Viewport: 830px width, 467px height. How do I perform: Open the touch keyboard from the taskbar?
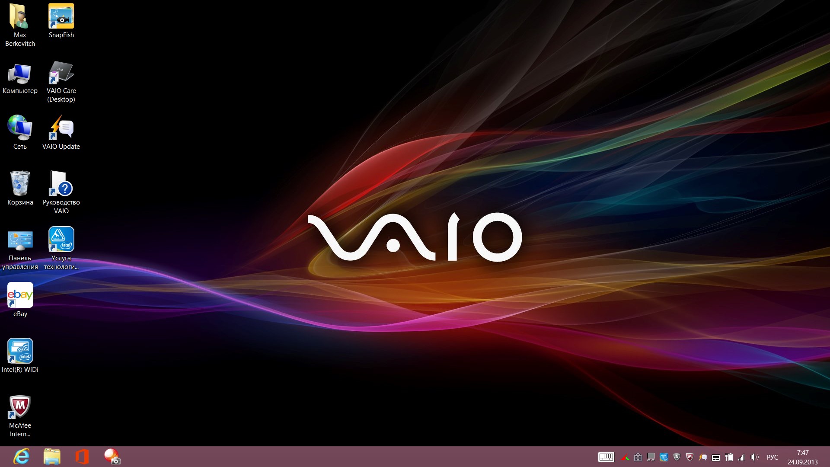[x=606, y=457]
